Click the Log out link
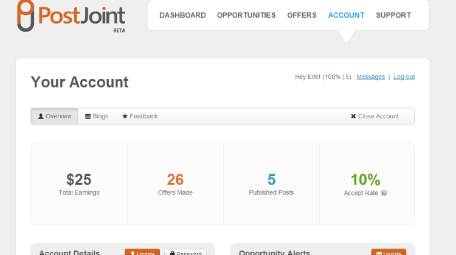The height and width of the screenshot is (255, 456). pos(404,77)
